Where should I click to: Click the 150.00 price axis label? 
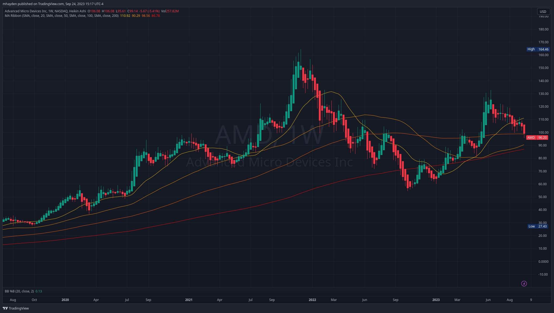pyautogui.click(x=543, y=68)
